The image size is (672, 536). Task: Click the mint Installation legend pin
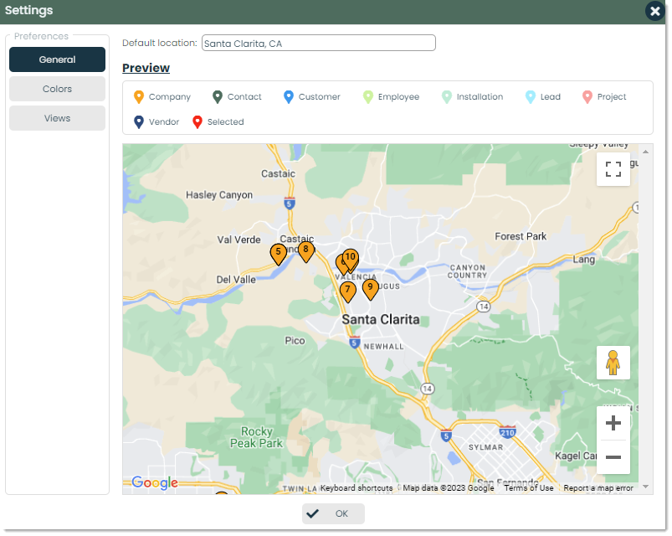[447, 97]
